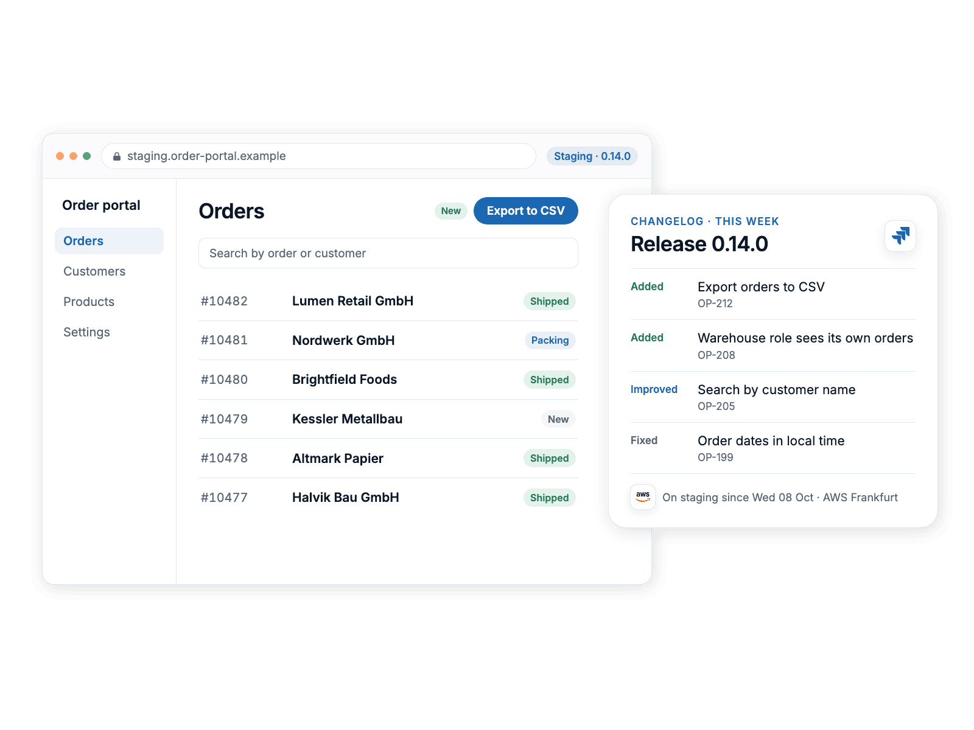Open Customers in the sidebar
Screen dimensions: 974x730
point(94,271)
